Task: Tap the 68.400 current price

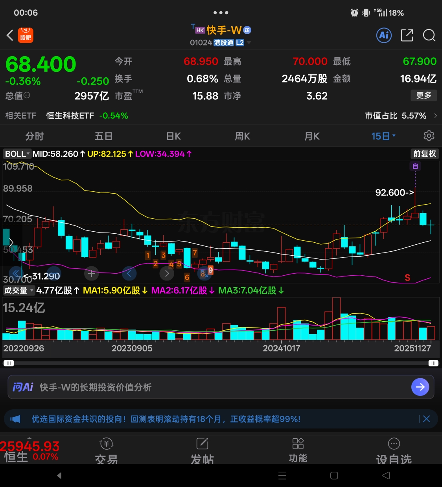Action: coord(41,64)
